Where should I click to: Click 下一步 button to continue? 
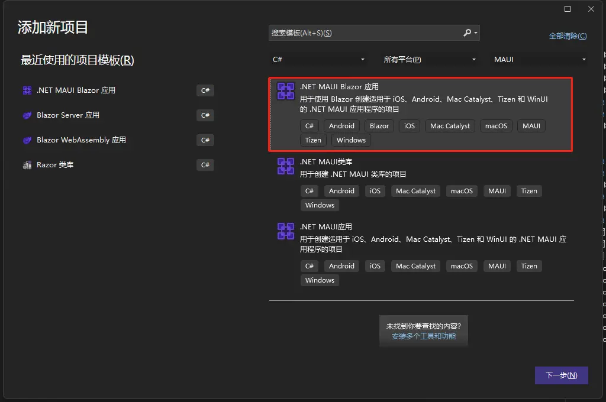click(561, 375)
